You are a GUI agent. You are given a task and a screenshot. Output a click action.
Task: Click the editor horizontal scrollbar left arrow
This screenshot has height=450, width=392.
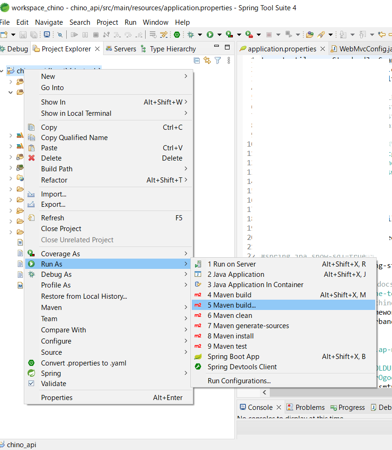tap(265, 393)
